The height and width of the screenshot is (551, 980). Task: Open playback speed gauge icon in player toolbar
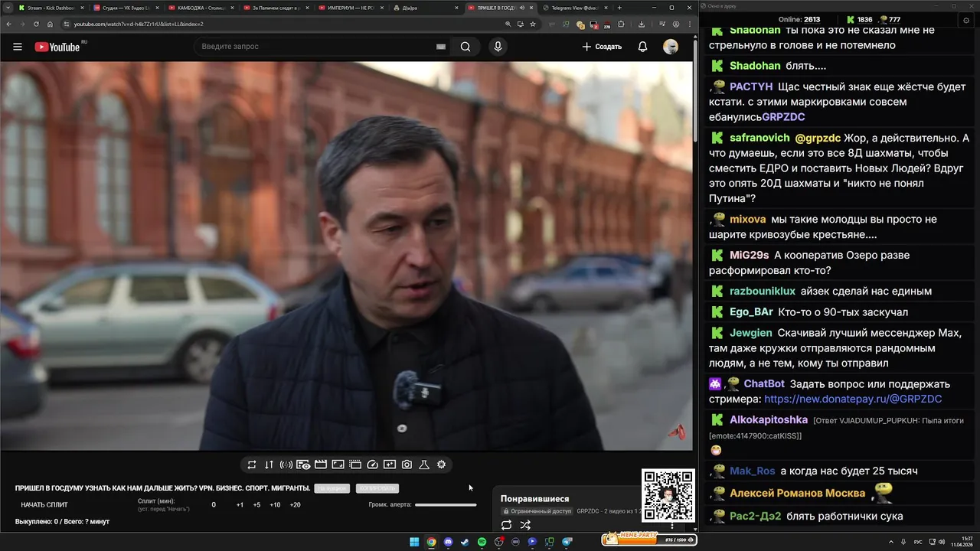click(373, 465)
